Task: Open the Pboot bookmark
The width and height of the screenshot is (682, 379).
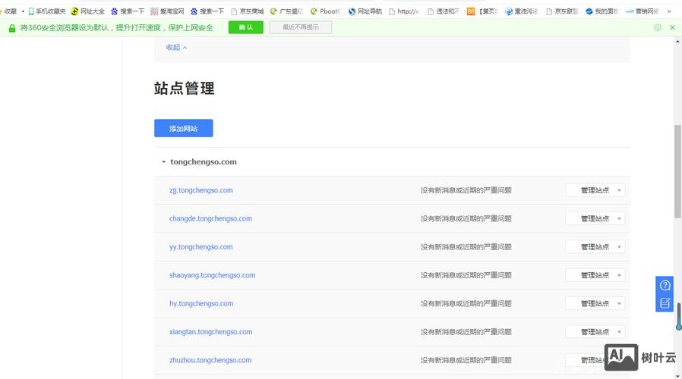Action: pyautogui.click(x=325, y=11)
